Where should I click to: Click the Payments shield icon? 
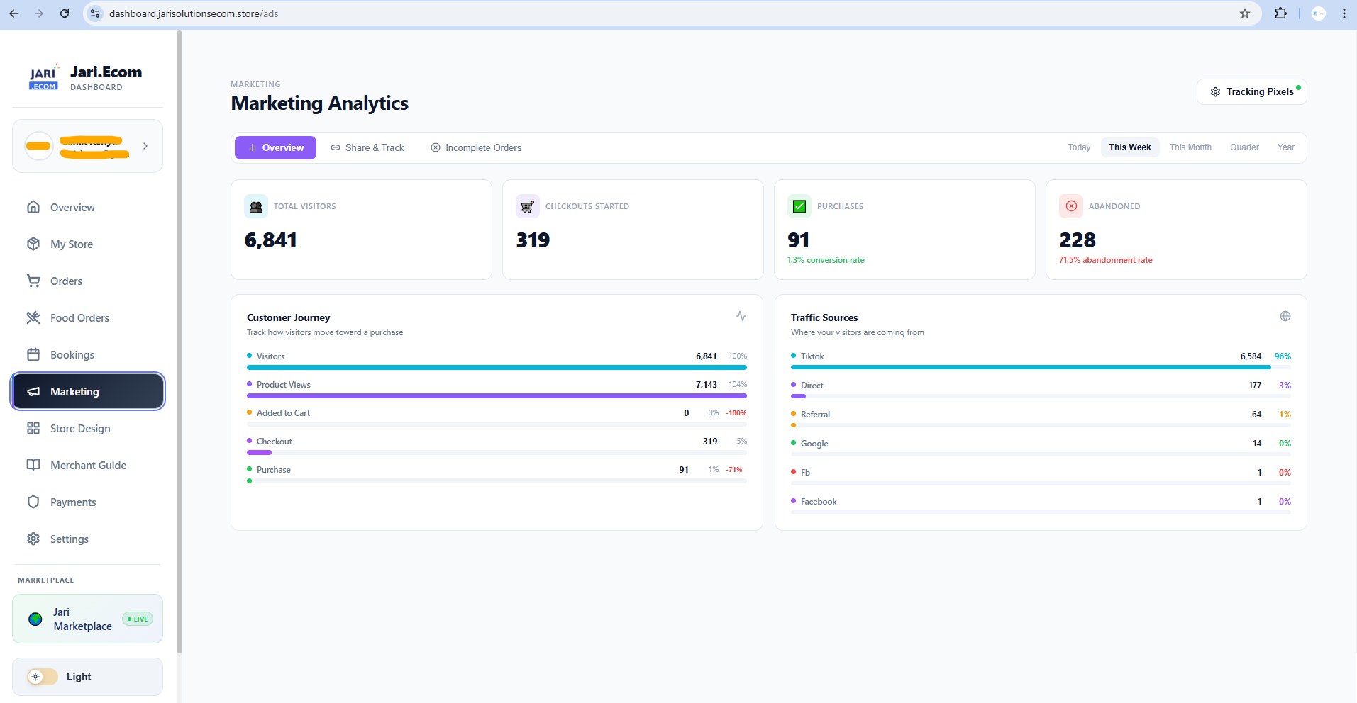click(x=33, y=502)
